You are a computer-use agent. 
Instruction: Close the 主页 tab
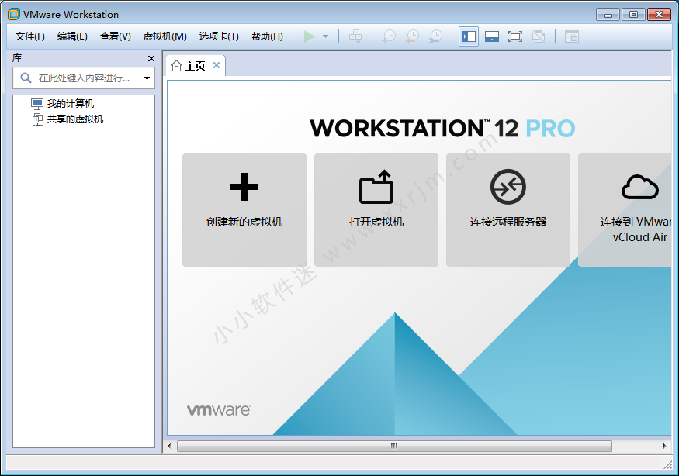[217, 65]
